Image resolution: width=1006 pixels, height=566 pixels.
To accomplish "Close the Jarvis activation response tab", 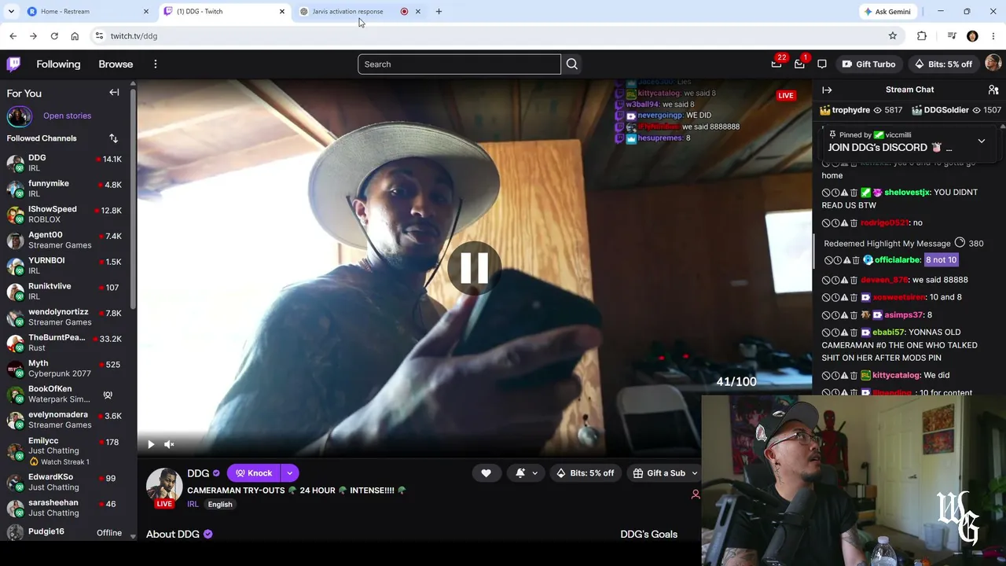I will click(418, 11).
